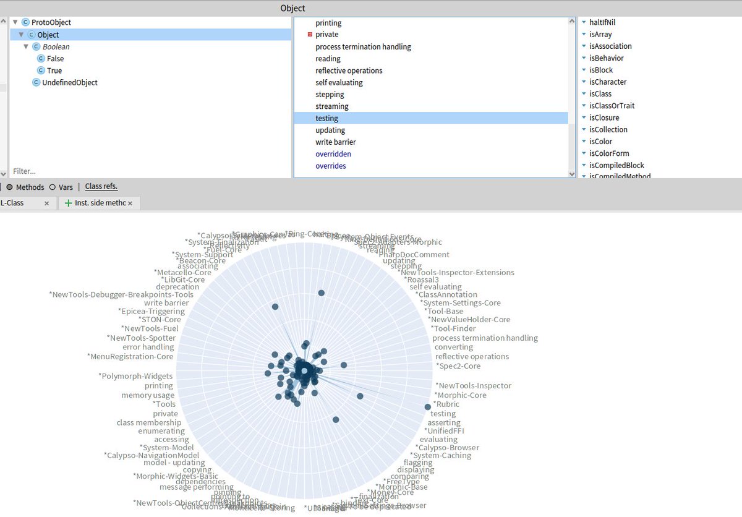Click the Boolean class icon
The width and height of the screenshot is (742, 517).
(36, 46)
